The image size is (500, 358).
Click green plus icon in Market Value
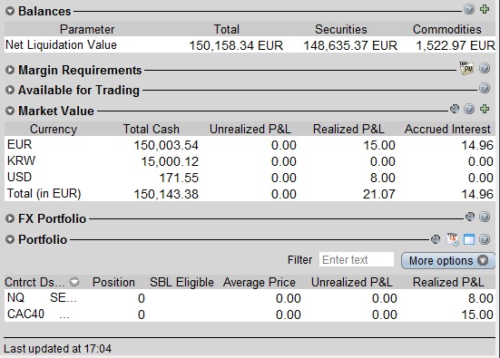pos(485,109)
